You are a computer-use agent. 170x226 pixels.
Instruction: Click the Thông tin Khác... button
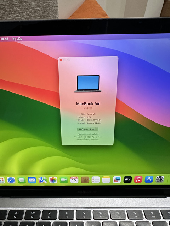click(87, 129)
